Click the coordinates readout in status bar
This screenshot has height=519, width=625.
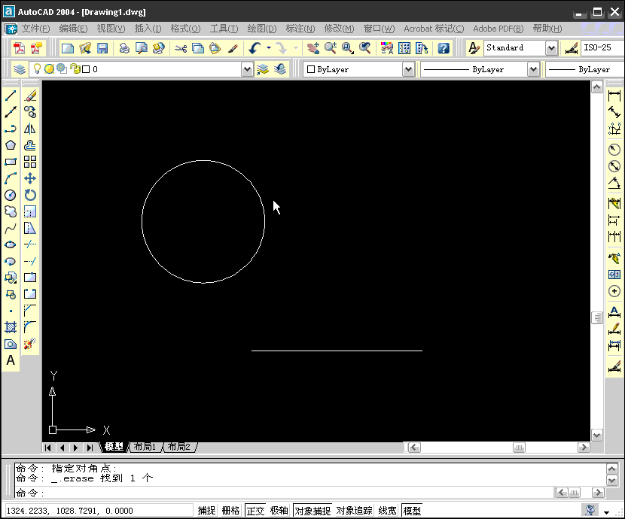[99, 510]
